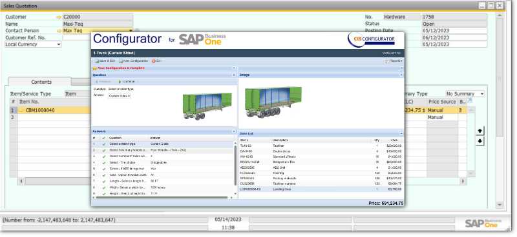
Task: Select answer row with 'Four Wheels' answer
Action: coord(164,150)
